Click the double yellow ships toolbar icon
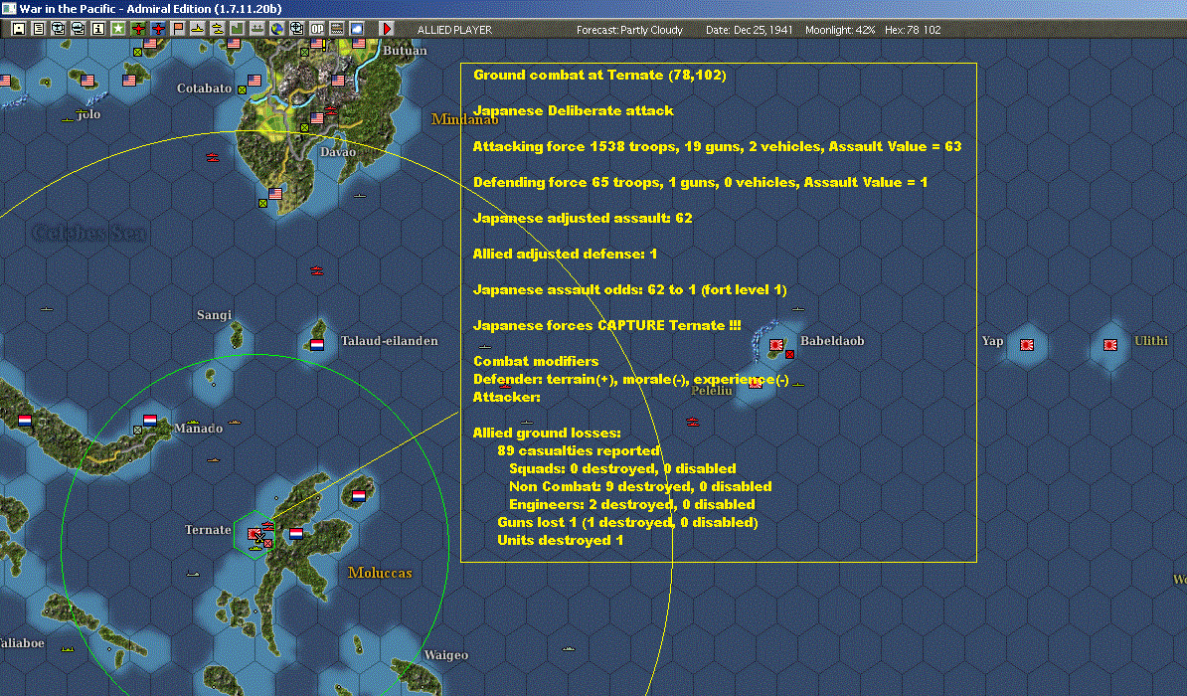 [x=218, y=29]
